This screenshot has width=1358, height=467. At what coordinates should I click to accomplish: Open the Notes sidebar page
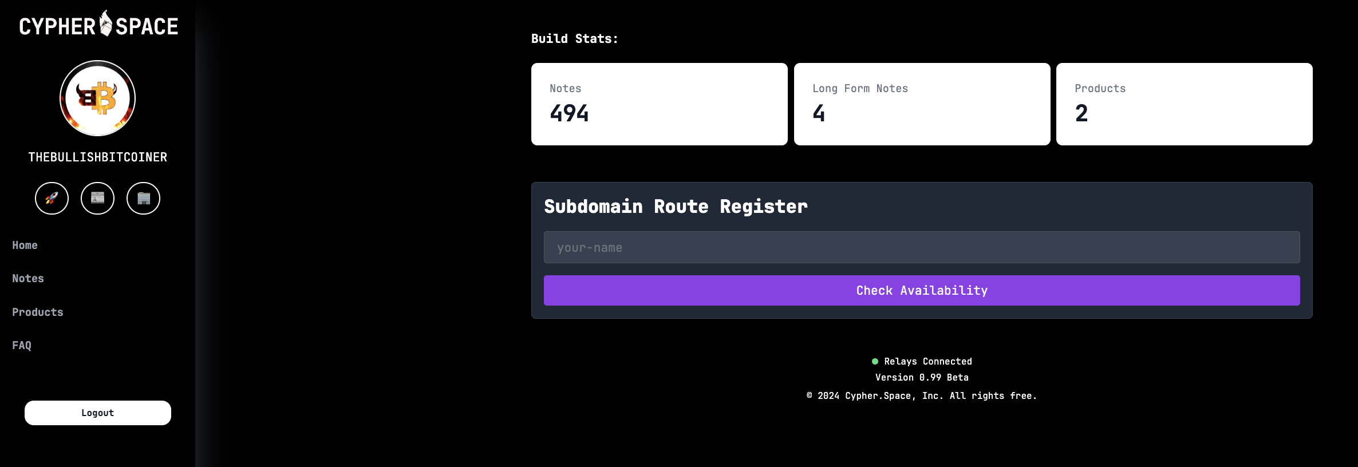point(28,279)
